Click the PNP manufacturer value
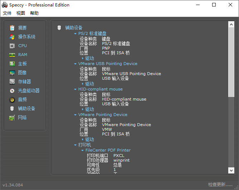The image size is (239, 190). (x=106, y=48)
